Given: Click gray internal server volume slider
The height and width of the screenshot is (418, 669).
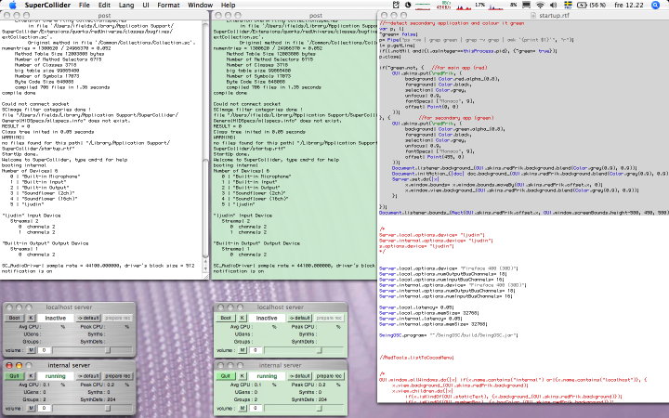Looking at the screenshot, I should tap(93, 408).
